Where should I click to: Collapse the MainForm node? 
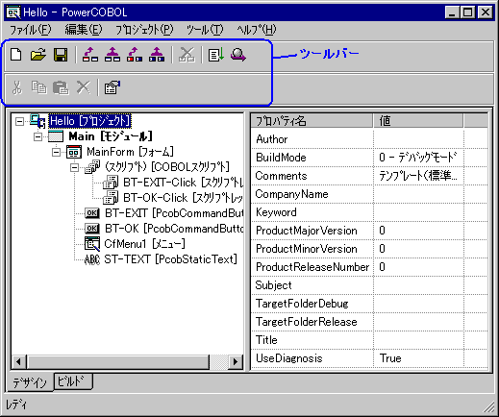[57, 152]
